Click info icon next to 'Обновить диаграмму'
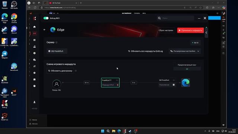 pos(76,71)
